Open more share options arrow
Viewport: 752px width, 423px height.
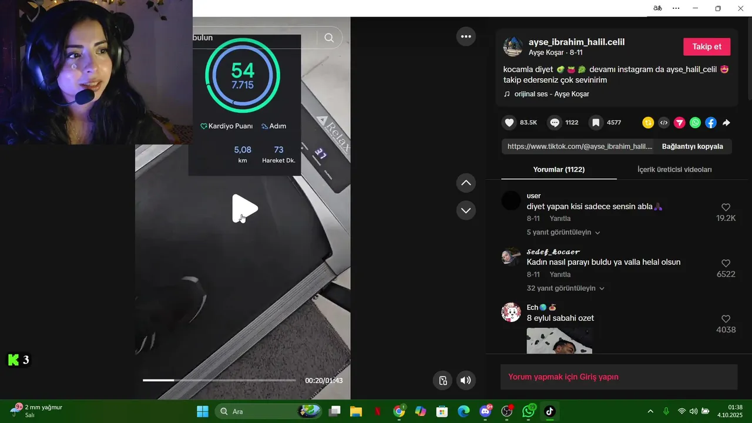click(726, 123)
